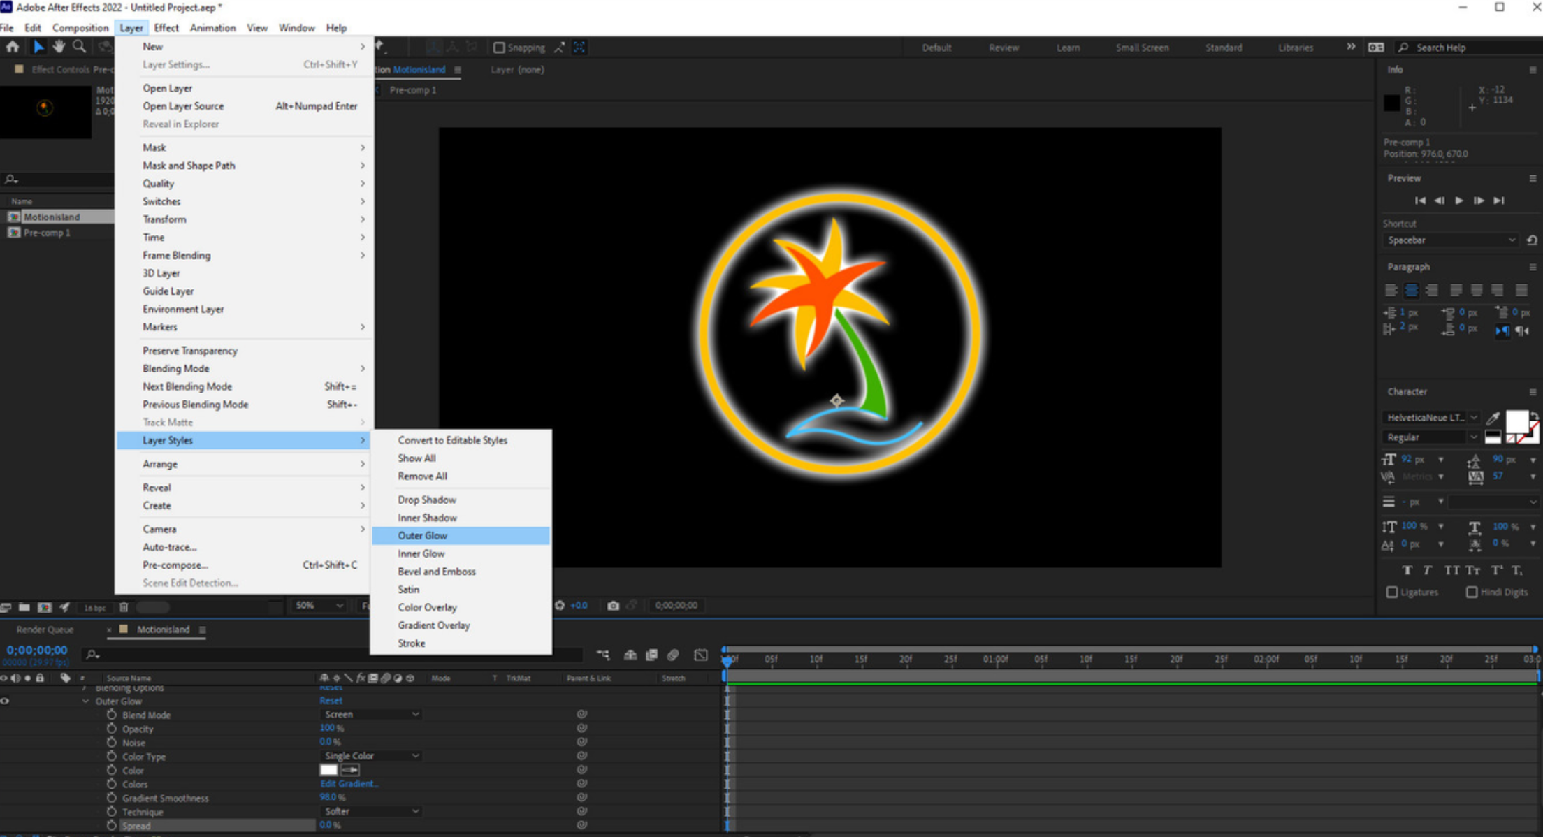Choose Outer Glow from Layer Styles submenu
The height and width of the screenshot is (837, 1543).
pyautogui.click(x=461, y=535)
